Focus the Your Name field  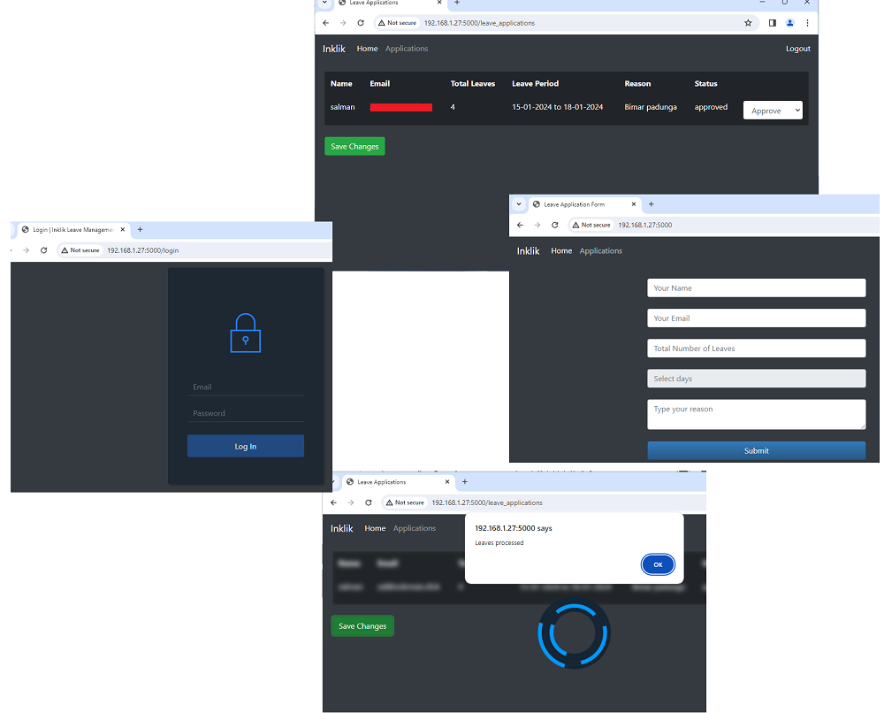click(757, 287)
